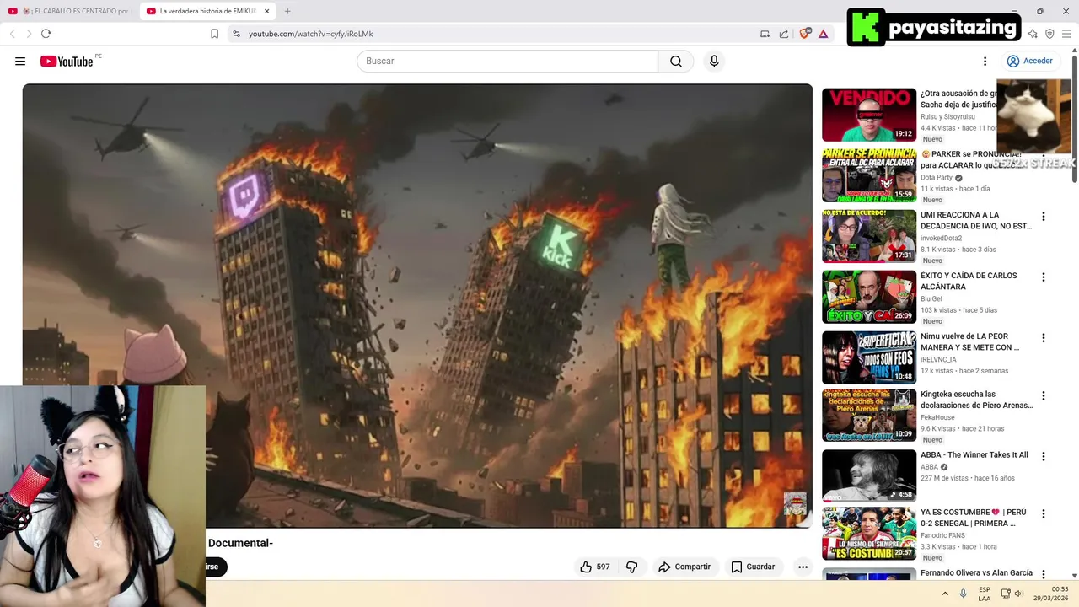The image size is (1079, 607).
Task: Open the ES COSTUMBRE Peru Senegal thumbnail
Action: (869, 533)
